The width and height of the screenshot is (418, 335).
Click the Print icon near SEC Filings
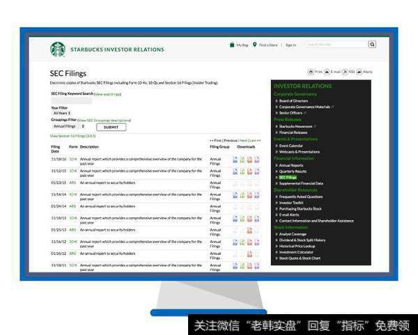click(311, 72)
